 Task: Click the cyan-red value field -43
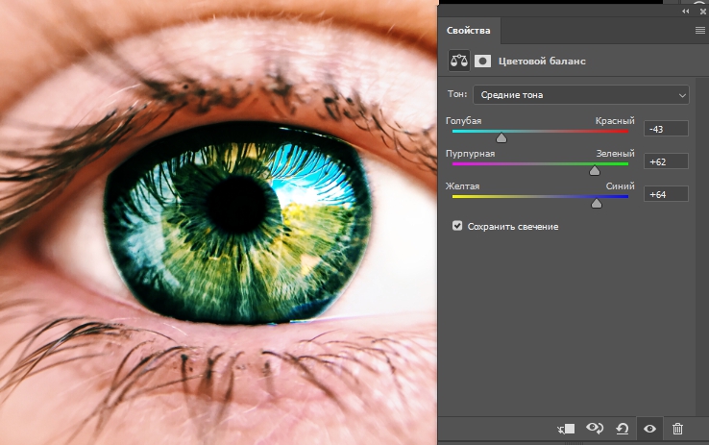point(666,129)
